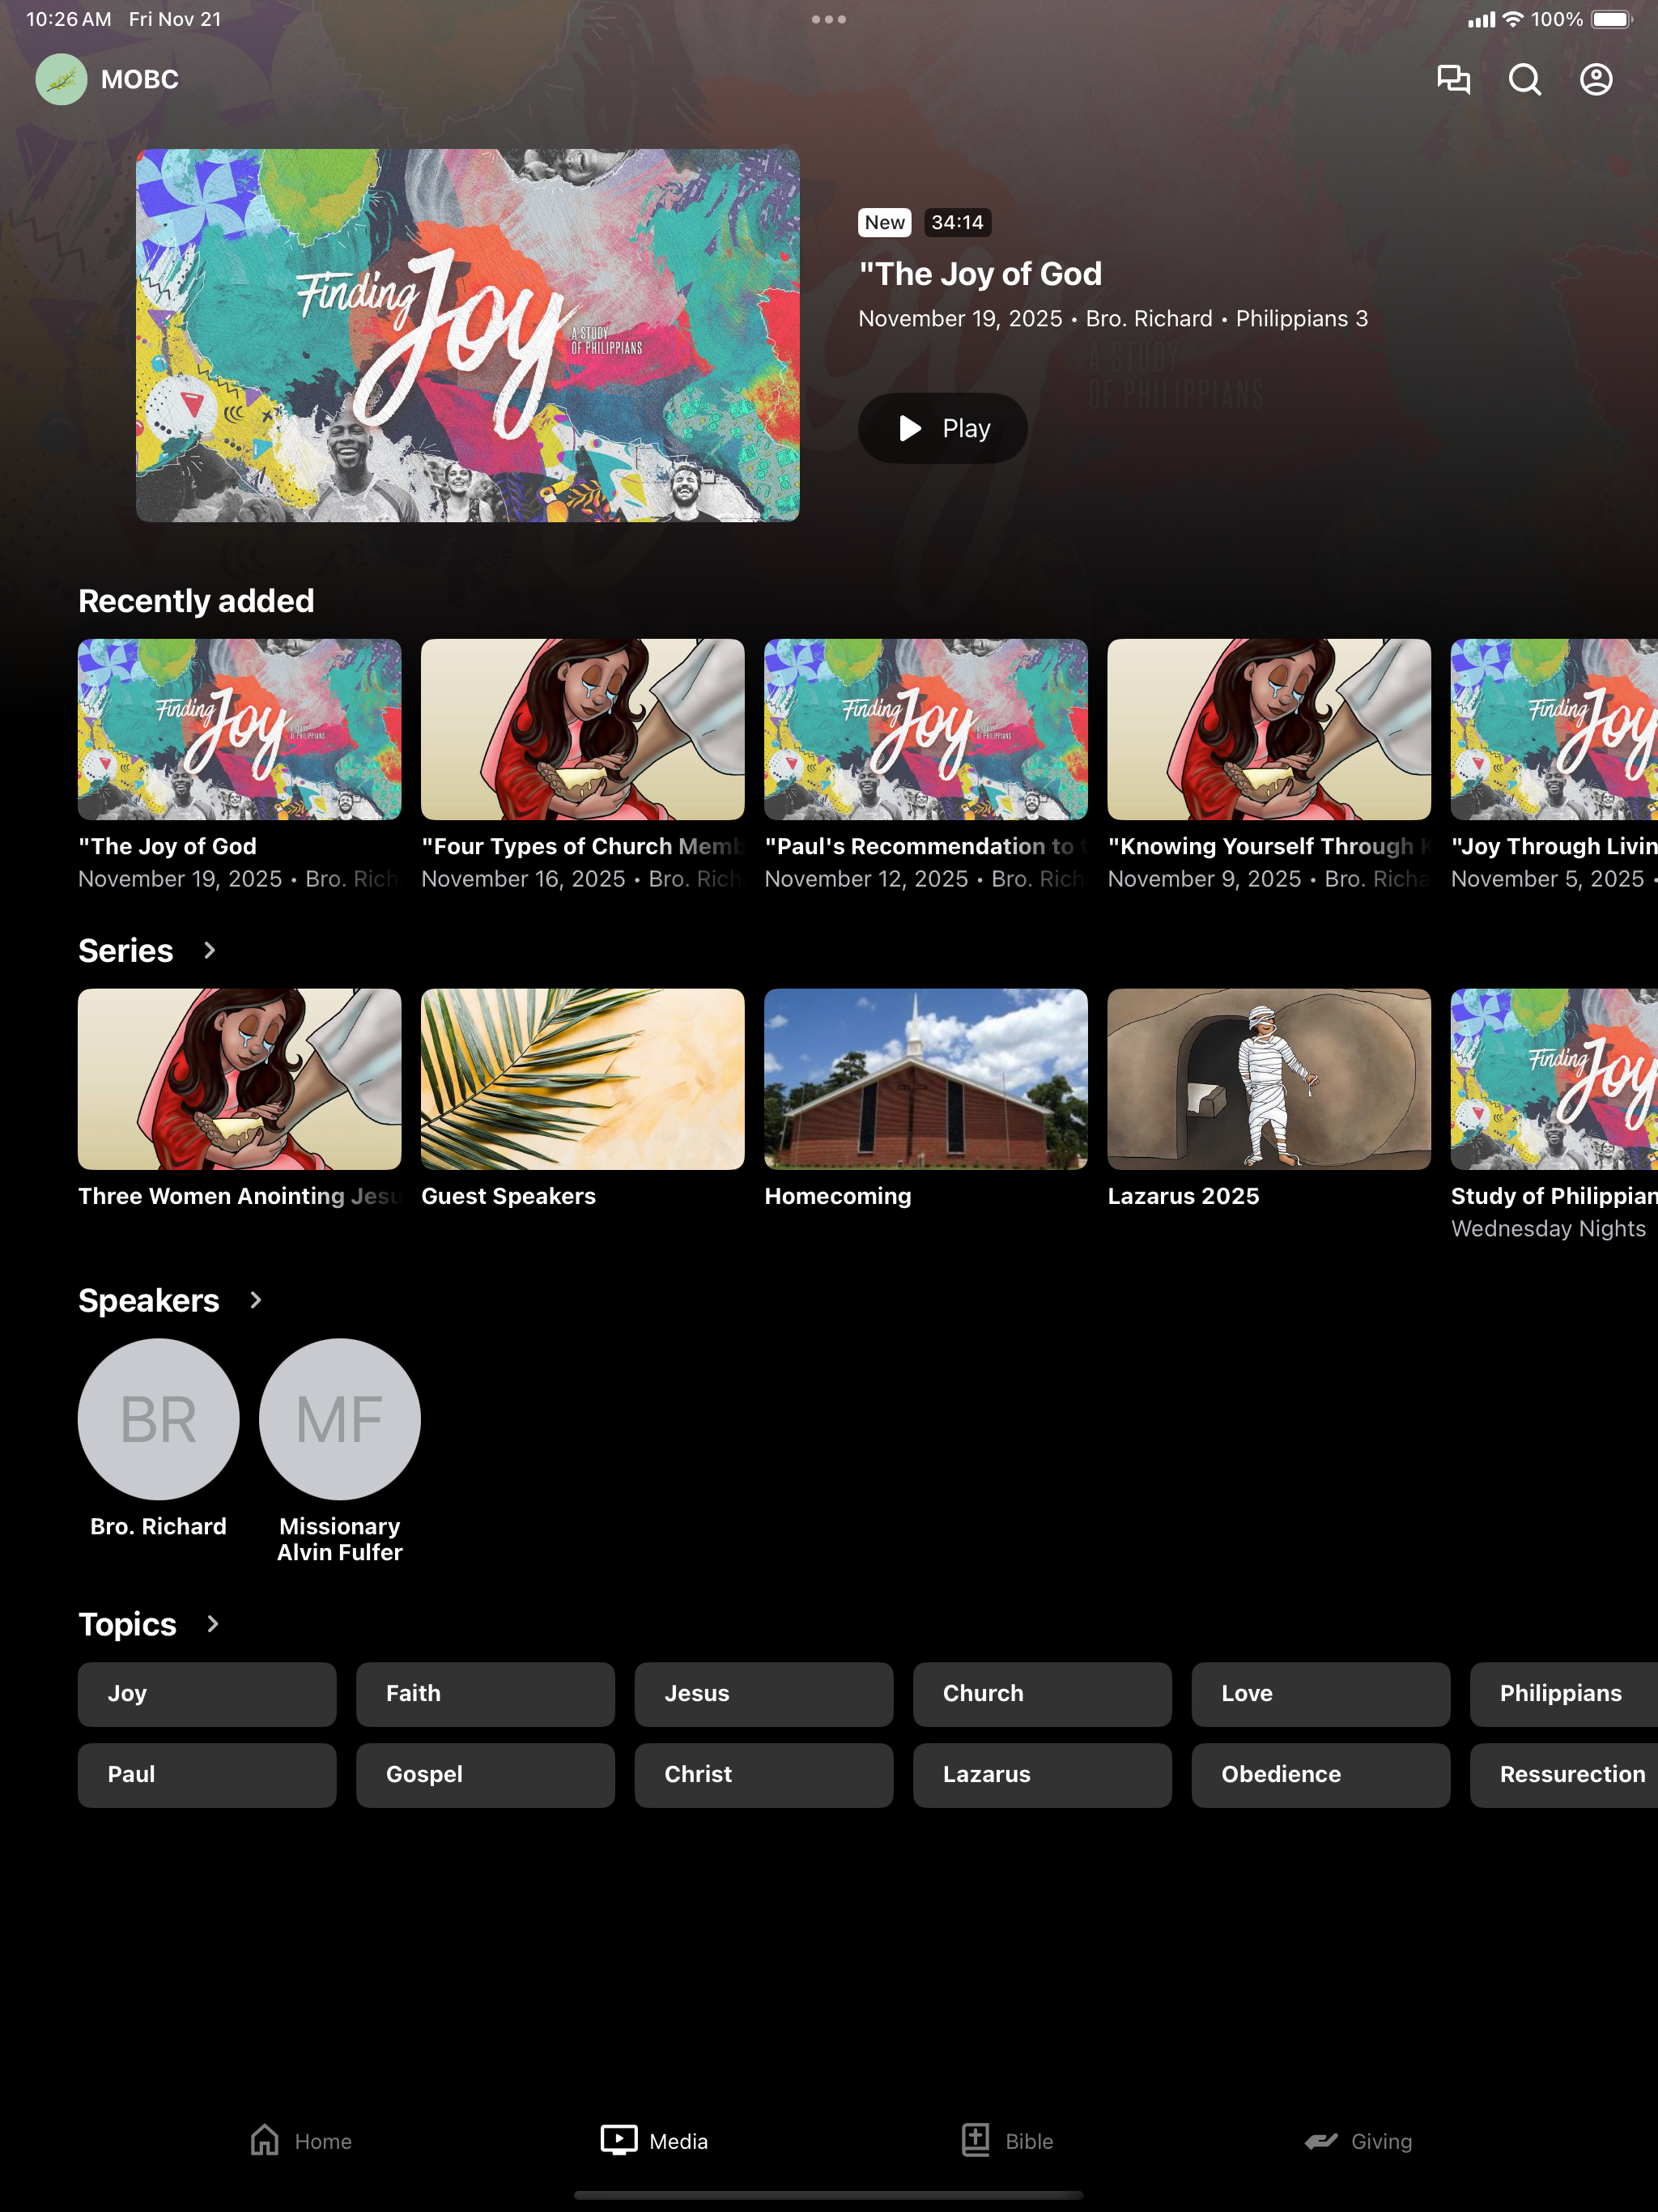Select the Philippians topic
The image size is (1658, 2212).
point(1564,1694)
